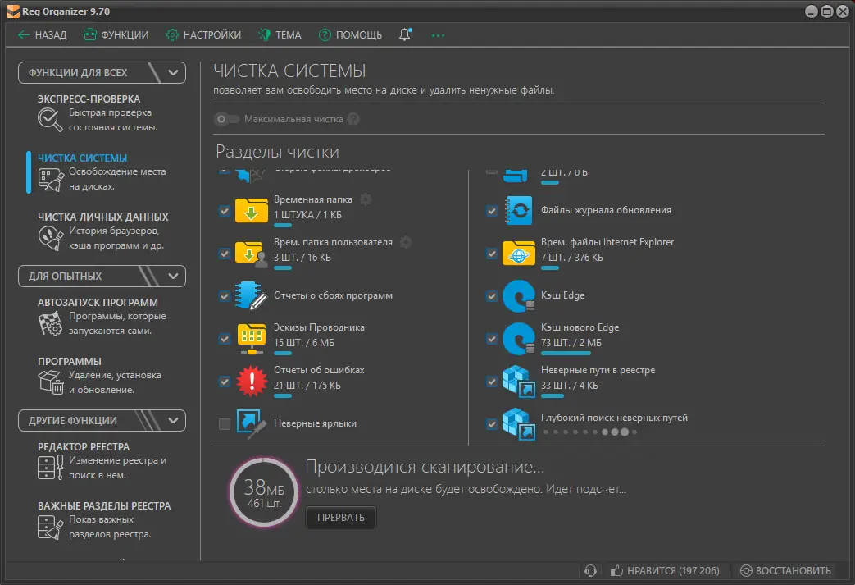Click the gear icon beside Временная папка
This screenshot has width=855, height=585.
pos(366,199)
